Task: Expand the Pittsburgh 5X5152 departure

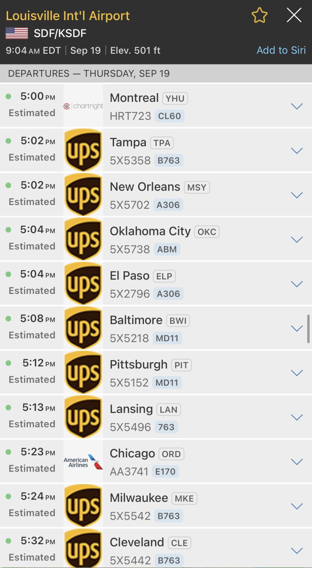Action: [297, 373]
